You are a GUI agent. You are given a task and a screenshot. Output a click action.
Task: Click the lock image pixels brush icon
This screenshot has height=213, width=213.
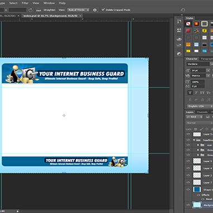click(201, 129)
